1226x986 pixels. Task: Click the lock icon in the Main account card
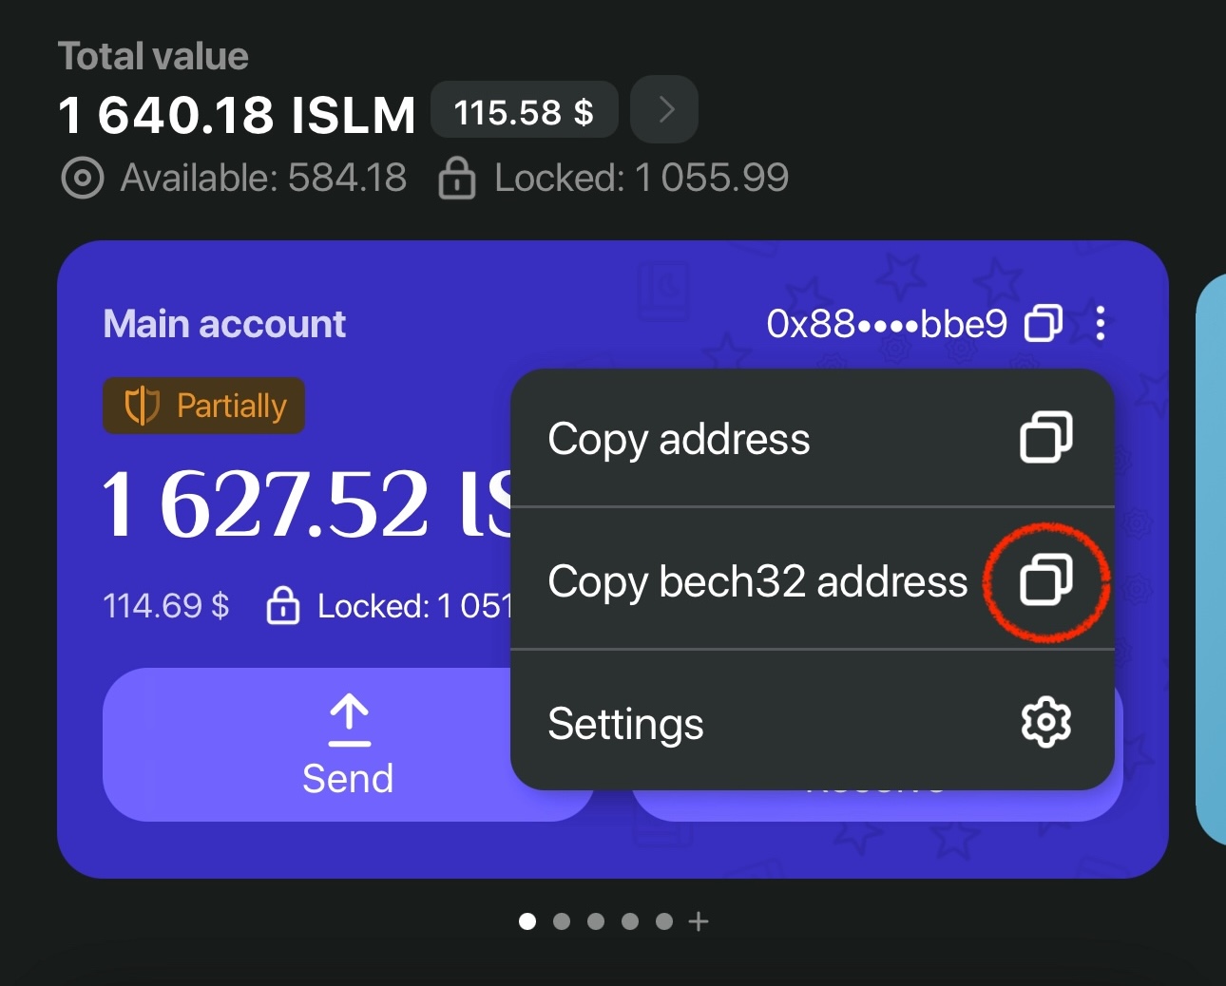point(283,605)
